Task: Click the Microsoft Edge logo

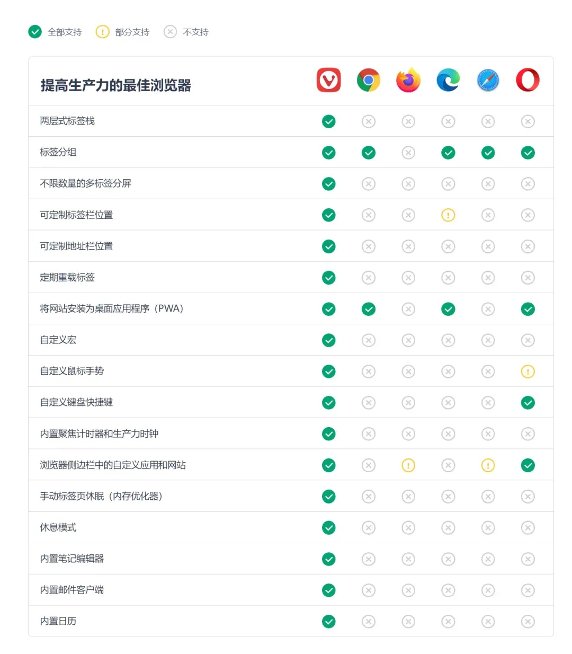Action: [x=448, y=80]
